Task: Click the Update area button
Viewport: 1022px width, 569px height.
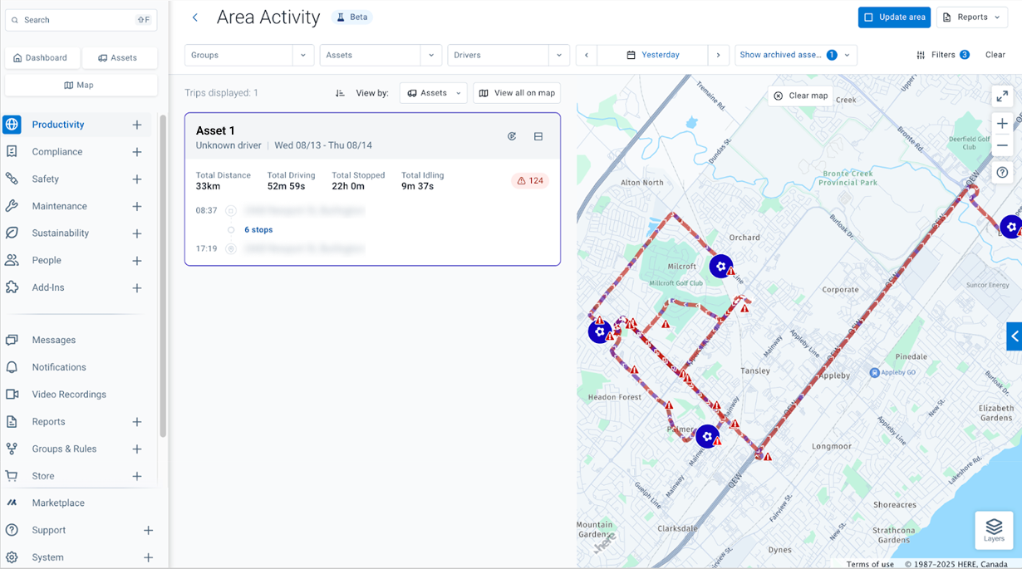Action: (x=894, y=17)
